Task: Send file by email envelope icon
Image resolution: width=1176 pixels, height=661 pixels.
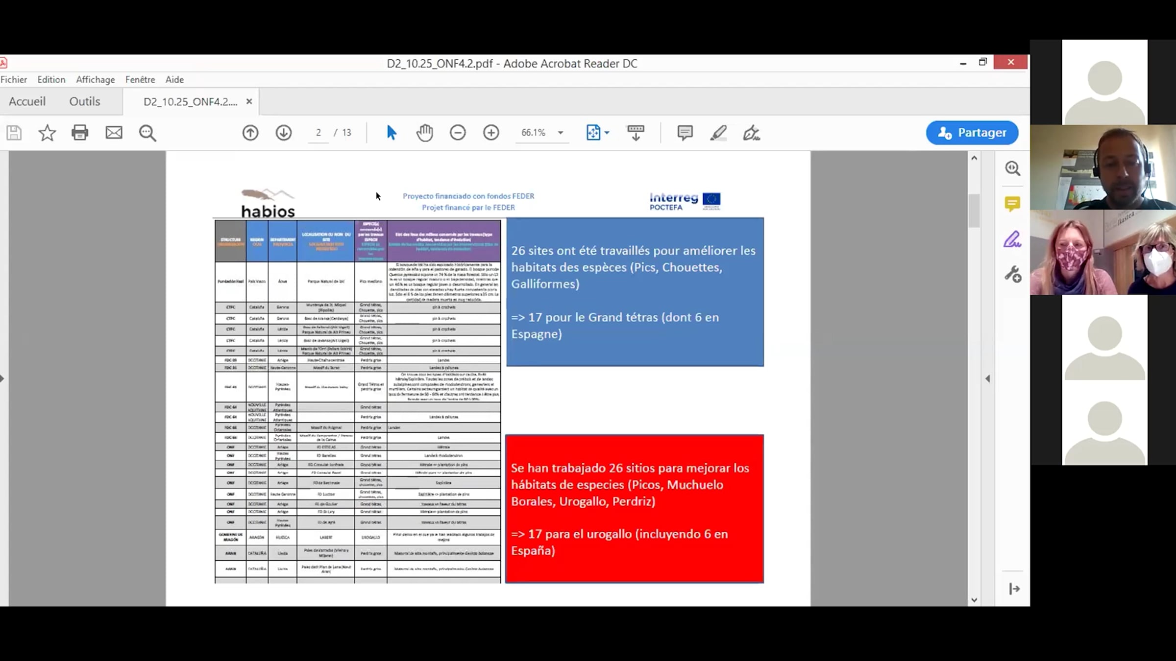Action: click(x=114, y=133)
